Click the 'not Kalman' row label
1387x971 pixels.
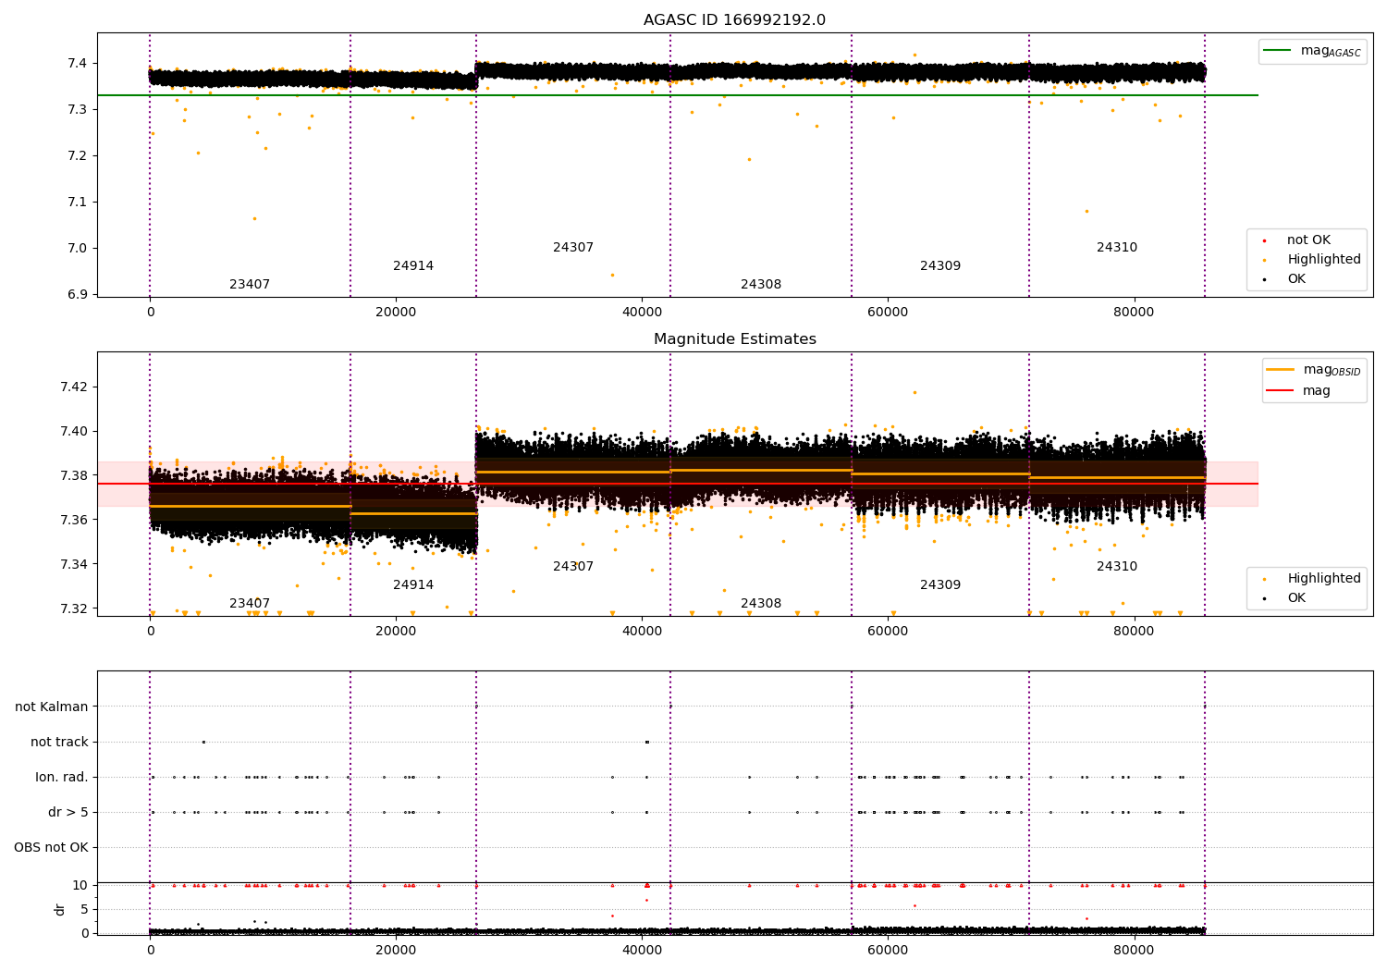tap(52, 707)
